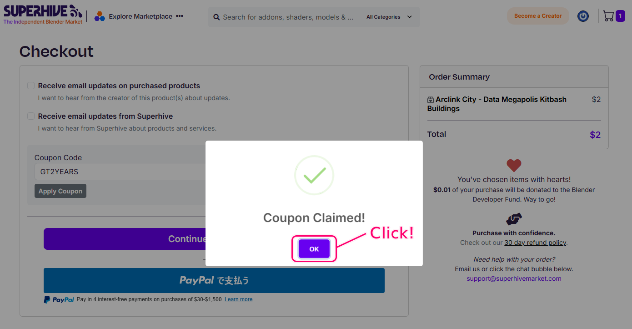Screen dimensions: 632x329
Task: Open the three-dots more menu
Action: (180, 16)
